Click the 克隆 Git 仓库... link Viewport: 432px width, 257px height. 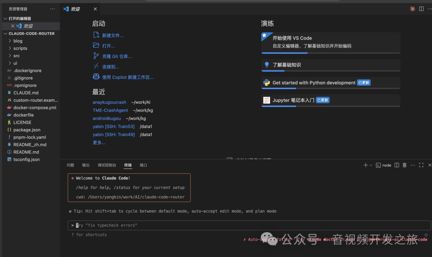(x=117, y=56)
